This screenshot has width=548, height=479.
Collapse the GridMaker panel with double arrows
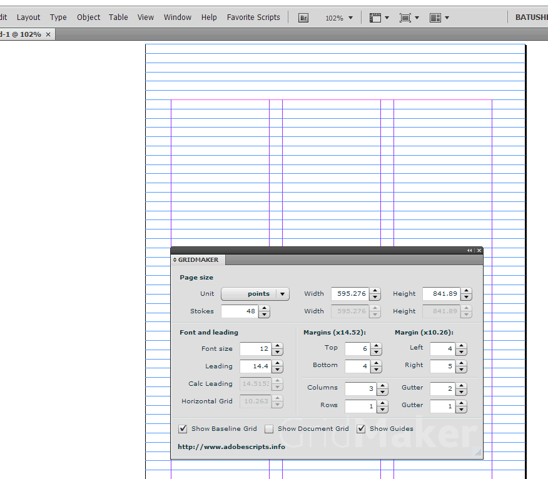469,251
